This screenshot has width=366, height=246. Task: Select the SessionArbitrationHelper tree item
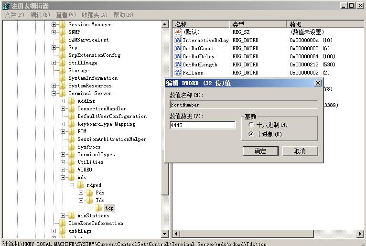pos(112,139)
